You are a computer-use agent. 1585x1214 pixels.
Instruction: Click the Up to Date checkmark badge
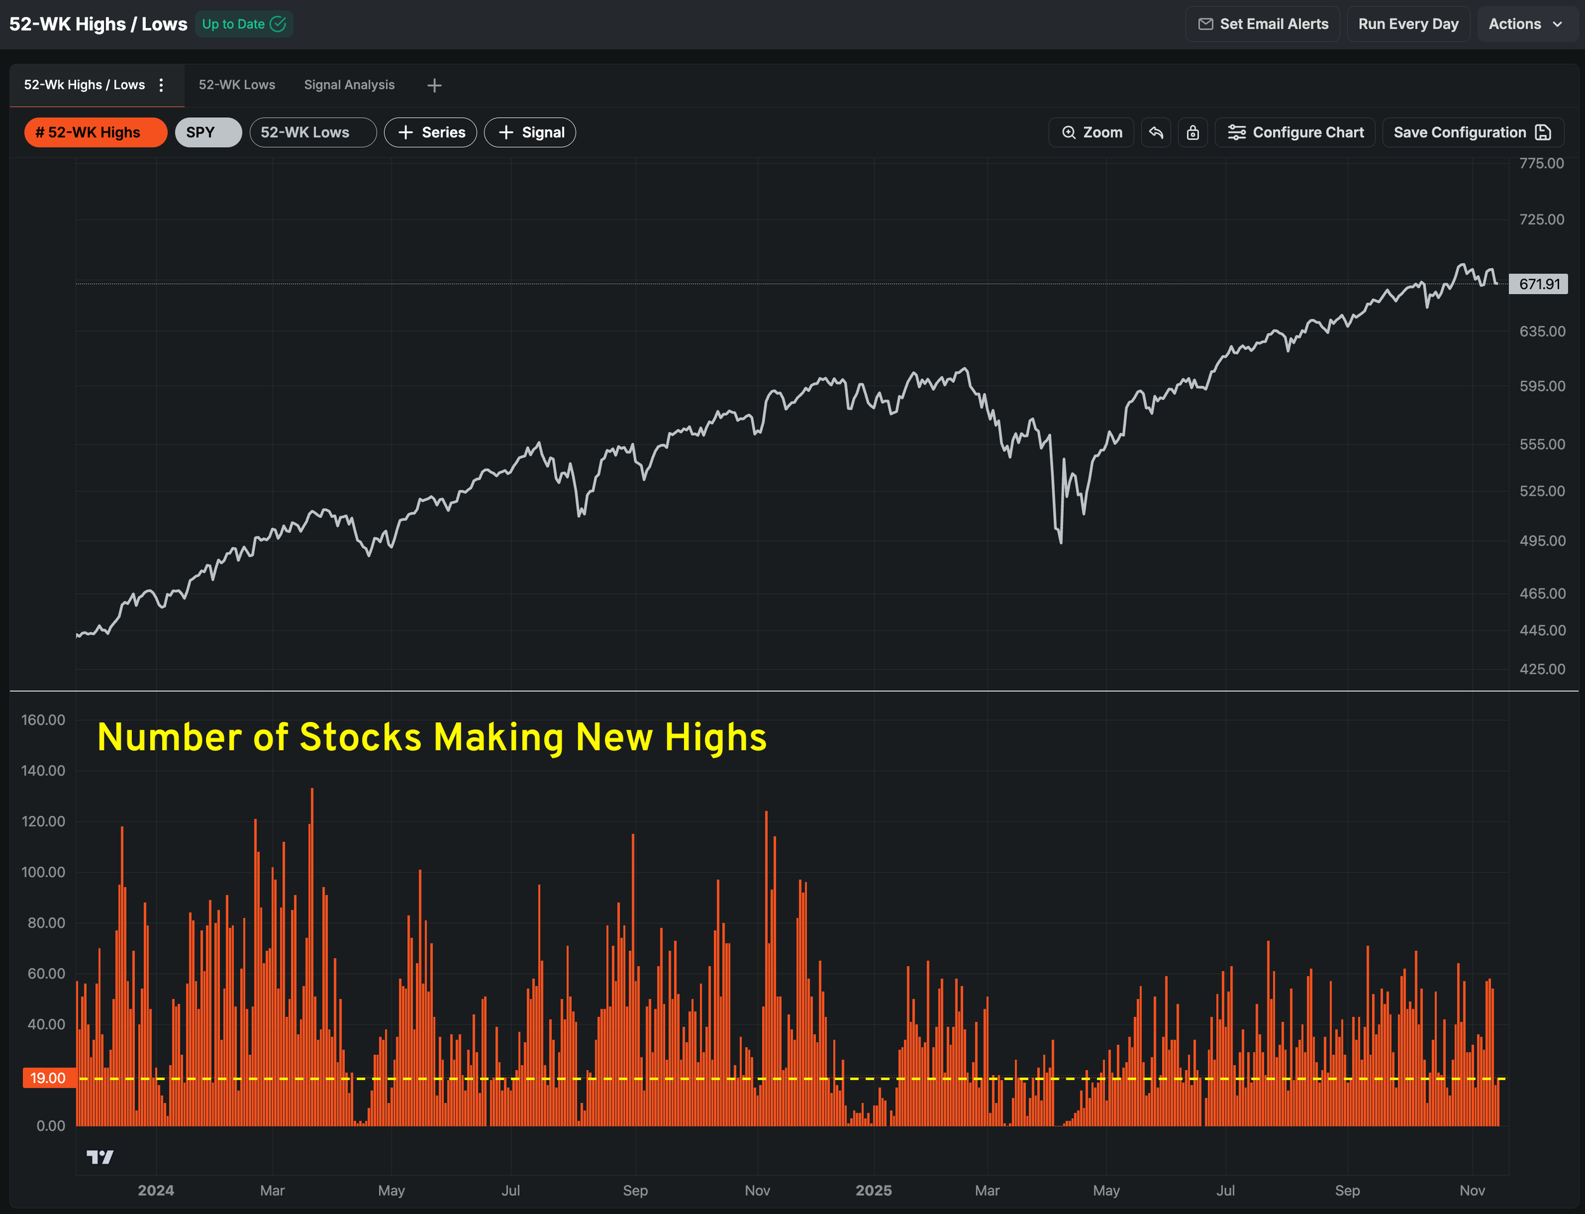coord(243,24)
